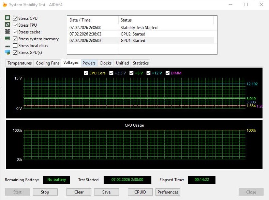Click the monitor icon beside Stress GPU(s)

8,52
